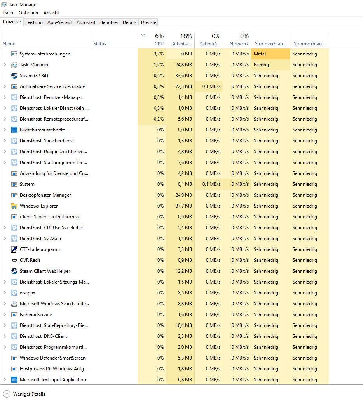Viewport: 363px width, 403px height.
Task: Click the Windows Defender SmartScreen icon
Action: 14,358
